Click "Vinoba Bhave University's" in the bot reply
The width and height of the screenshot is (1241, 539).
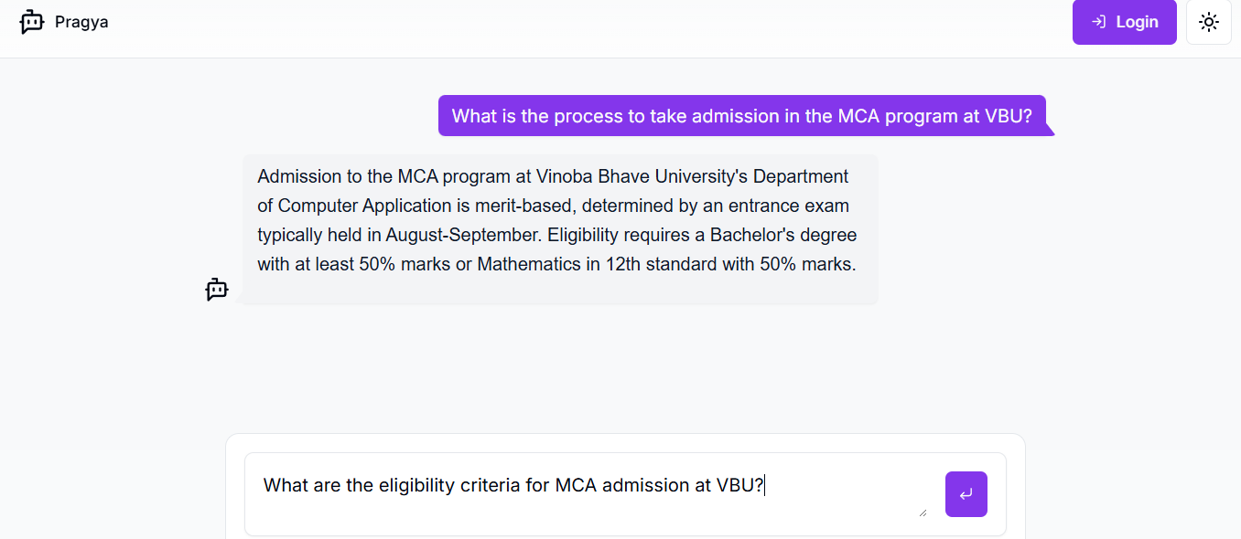[642, 176]
